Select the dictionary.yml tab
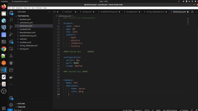Image resolution: width=198 pixels, height=111 pixels. click(x=179, y=12)
